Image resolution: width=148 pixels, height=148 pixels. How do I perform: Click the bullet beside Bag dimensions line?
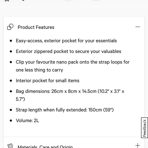tap(11, 91)
